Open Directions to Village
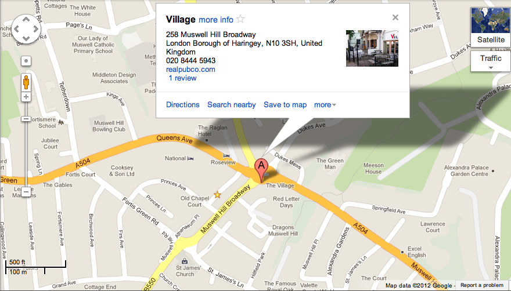 click(183, 104)
